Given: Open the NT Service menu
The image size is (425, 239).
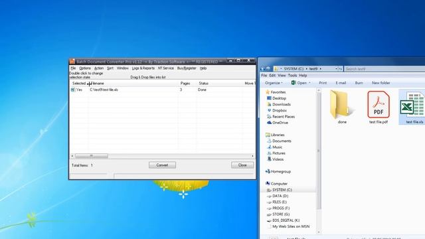Looking at the screenshot, I should point(166,68).
